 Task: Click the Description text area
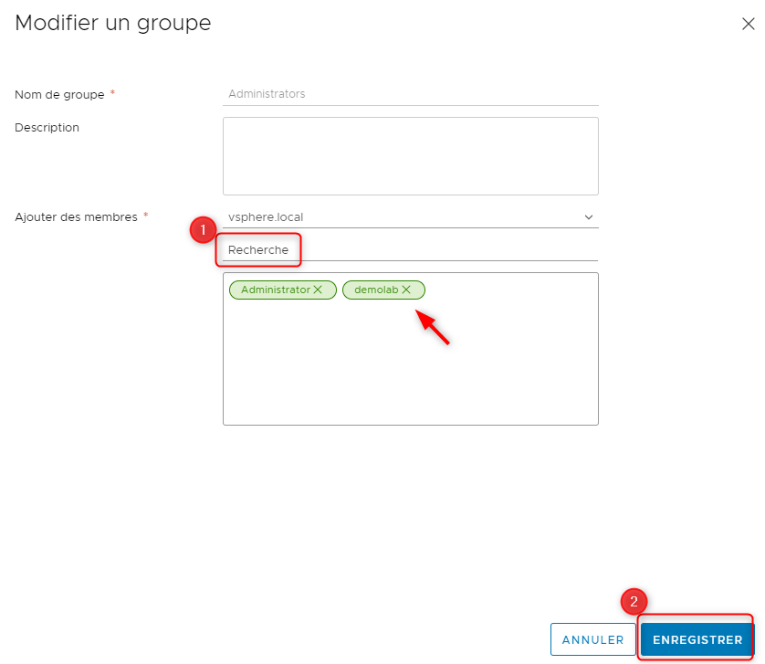(x=410, y=156)
